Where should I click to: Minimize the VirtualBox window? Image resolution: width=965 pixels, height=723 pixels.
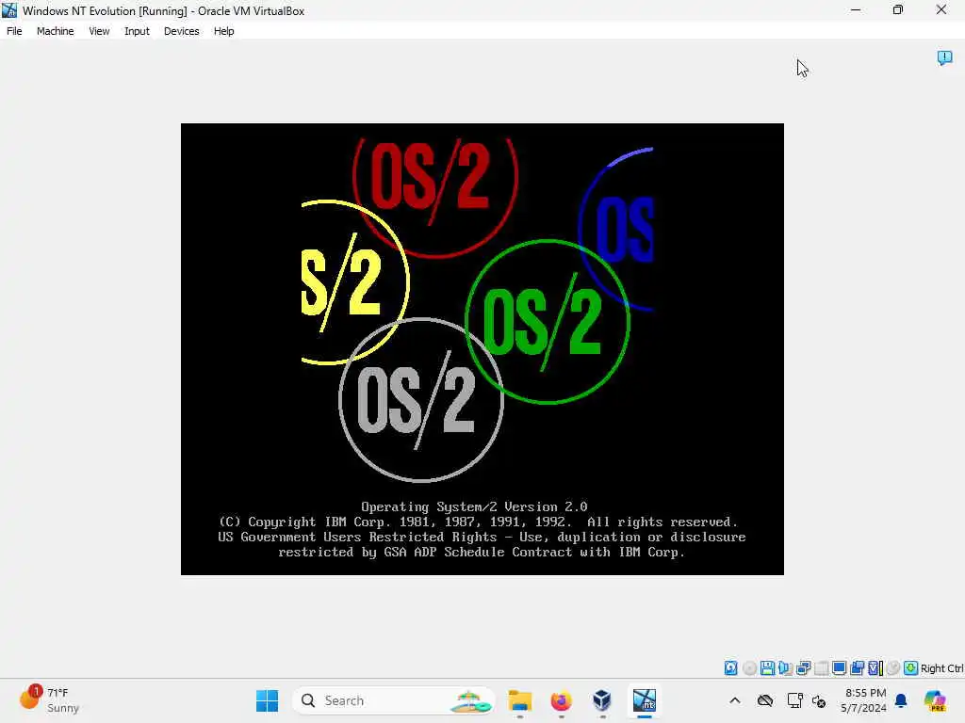[x=856, y=10]
